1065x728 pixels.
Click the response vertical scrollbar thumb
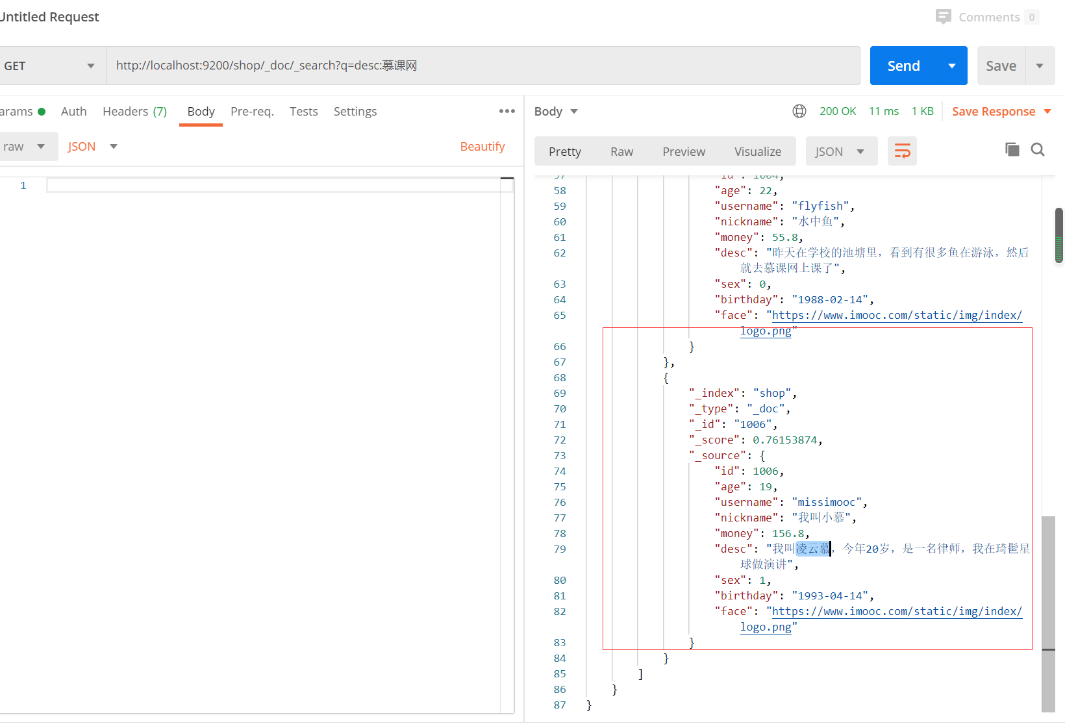point(1048,614)
